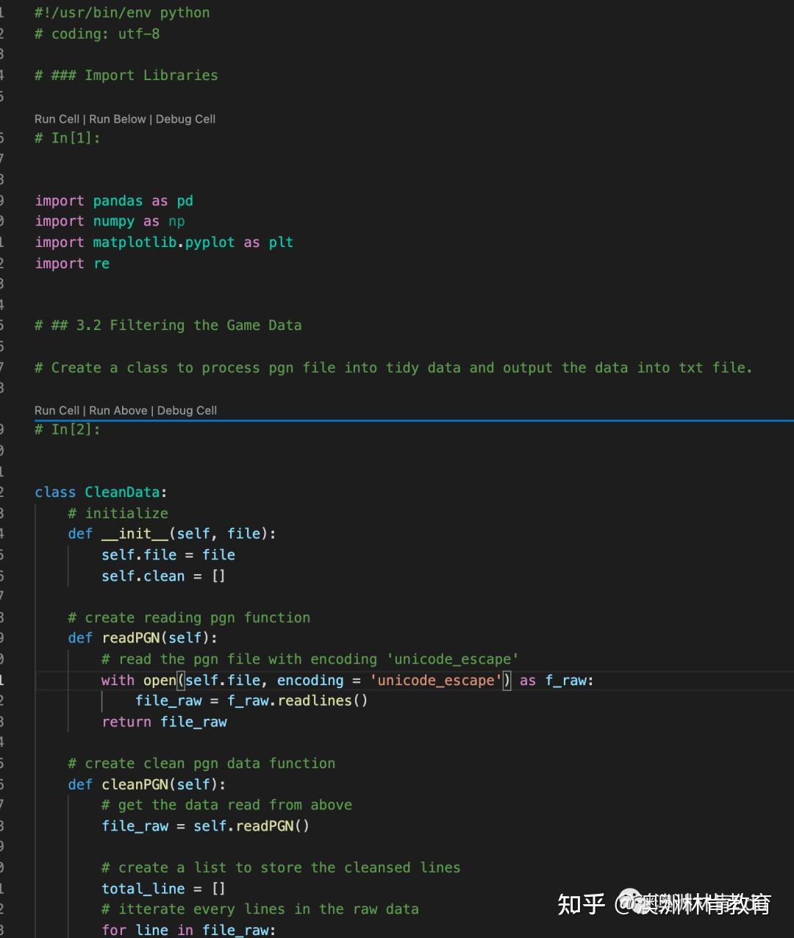Place cursor on the shebang line
This screenshot has width=794, height=938.
tap(122, 12)
